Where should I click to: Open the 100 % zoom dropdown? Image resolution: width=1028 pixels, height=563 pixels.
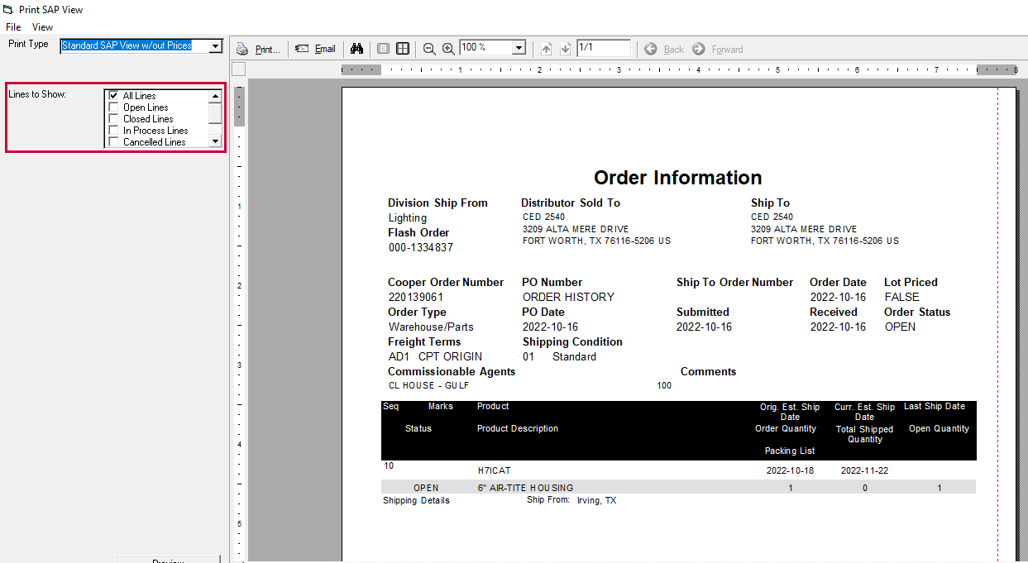(x=519, y=48)
